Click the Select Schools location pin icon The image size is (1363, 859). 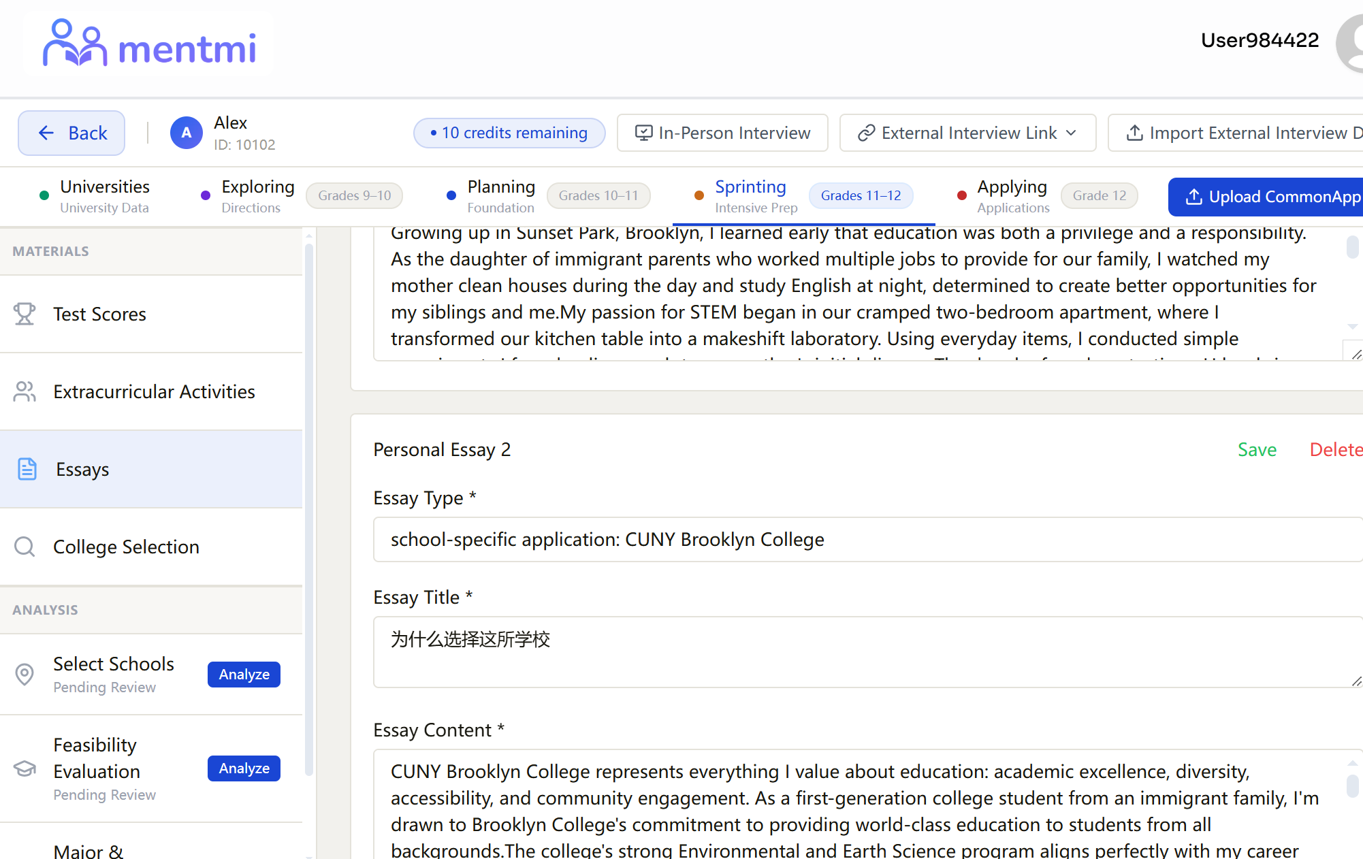click(25, 674)
